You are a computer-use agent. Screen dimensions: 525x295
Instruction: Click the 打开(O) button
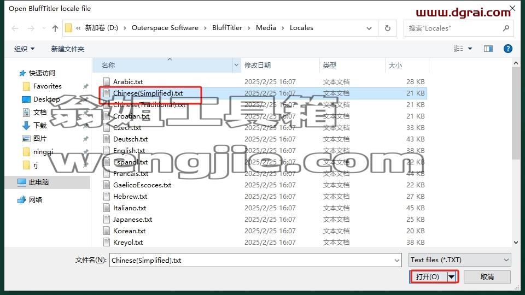coord(428,276)
